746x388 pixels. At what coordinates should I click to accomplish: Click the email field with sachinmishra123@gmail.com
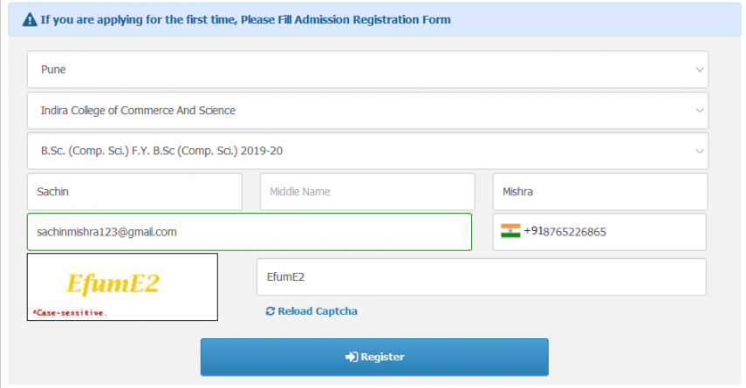coord(250,232)
